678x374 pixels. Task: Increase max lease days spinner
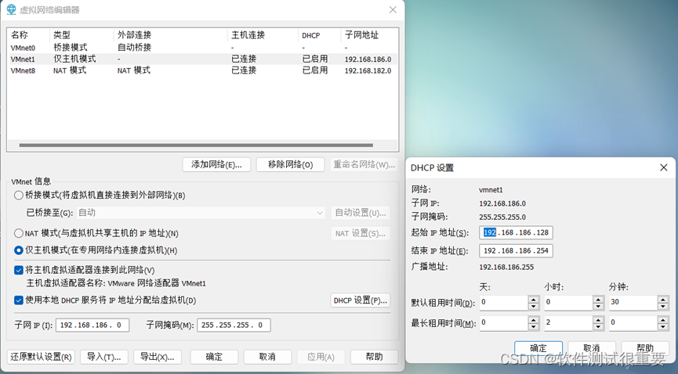tap(534, 319)
